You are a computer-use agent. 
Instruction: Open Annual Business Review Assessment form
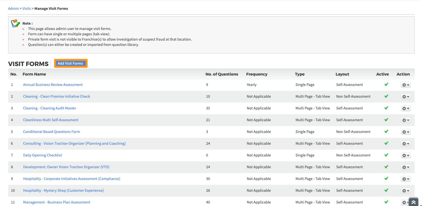point(53,85)
